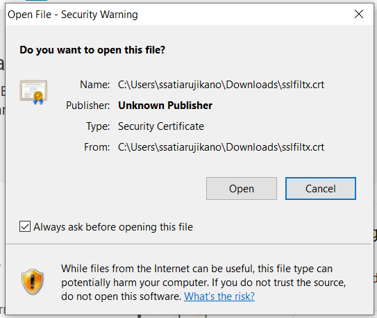Untick the Always ask before opening checkbox

tap(25, 226)
